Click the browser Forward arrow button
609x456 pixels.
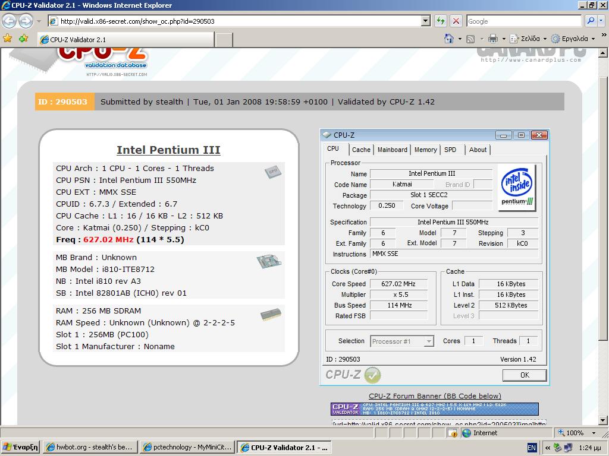tap(26, 21)
